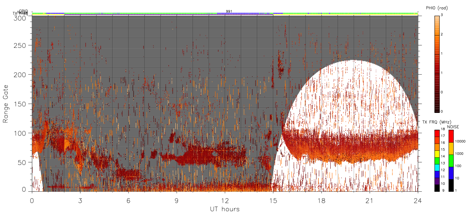Click the '17' TX FRQ legend value
The image size is (470, 217).
(x=443, y=136)
